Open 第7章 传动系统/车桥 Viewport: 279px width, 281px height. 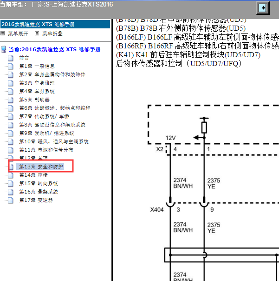[x=44, y=116]
